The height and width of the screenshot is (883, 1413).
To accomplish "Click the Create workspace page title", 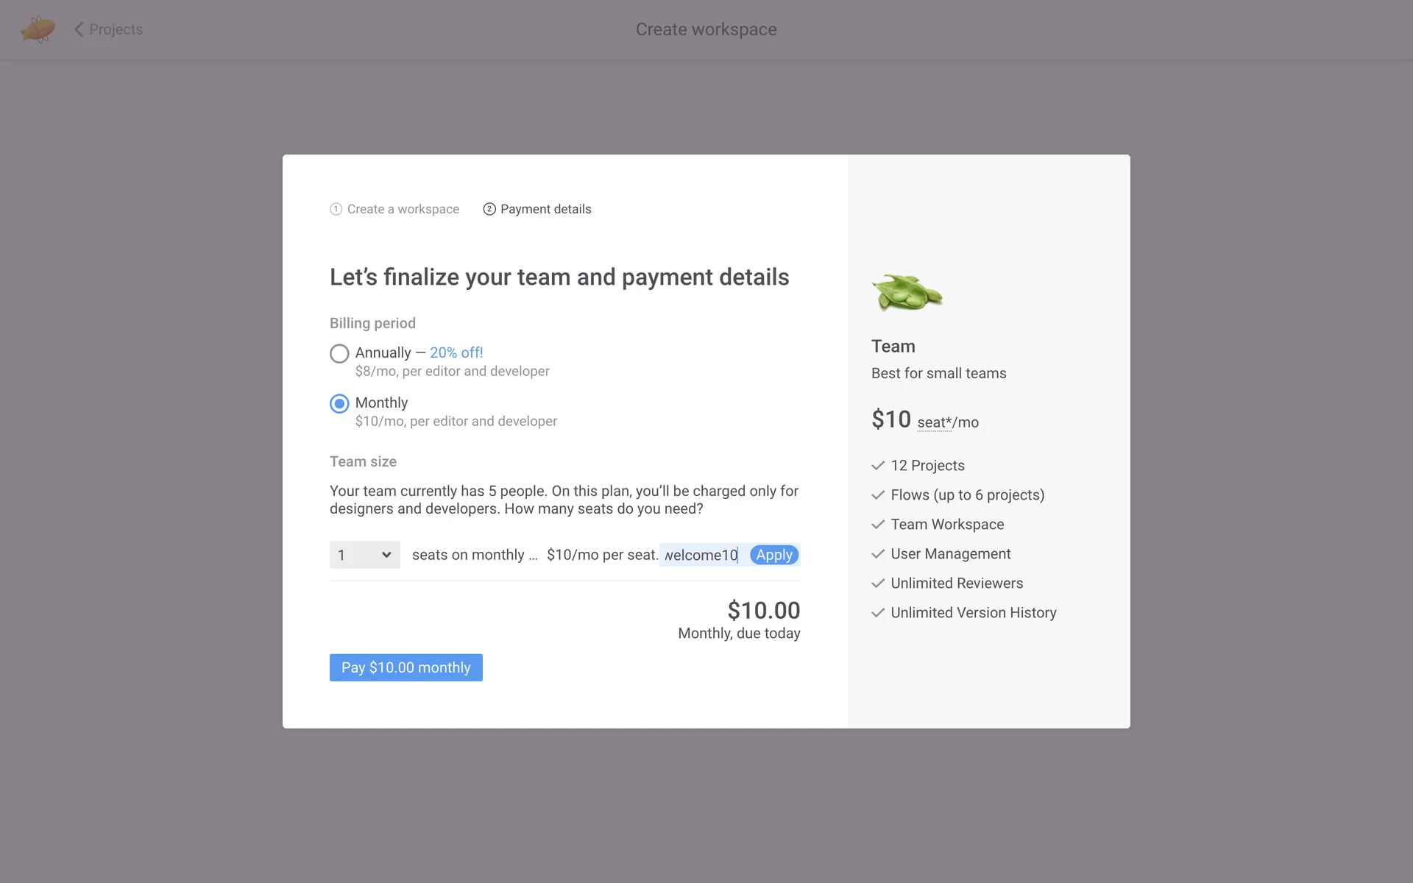I will pyautogui.click(x=706, y=29).
